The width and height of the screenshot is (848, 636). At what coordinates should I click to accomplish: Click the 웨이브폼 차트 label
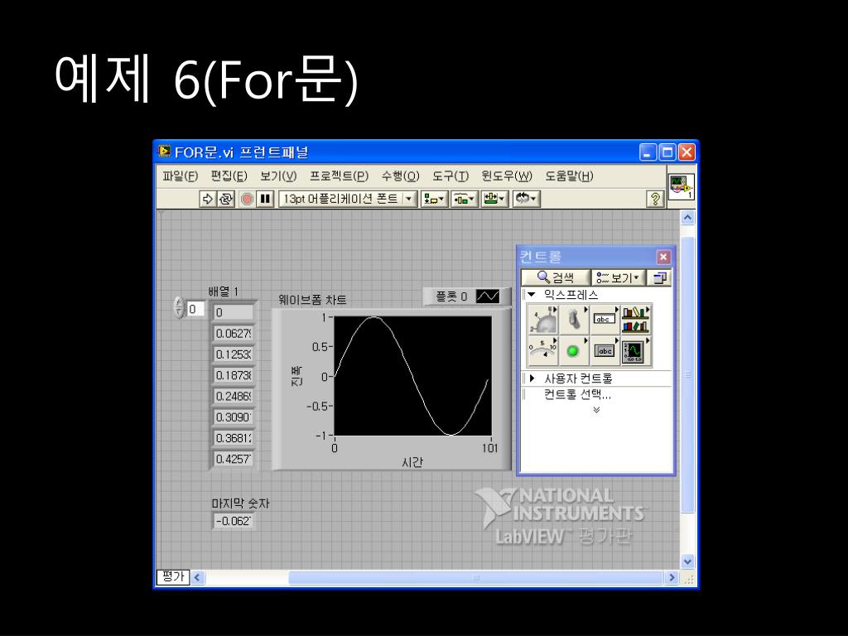312,300
